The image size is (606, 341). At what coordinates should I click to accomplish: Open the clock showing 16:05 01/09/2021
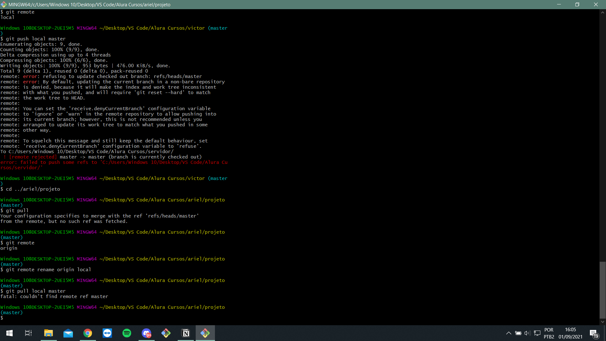[x=570, y=333]
